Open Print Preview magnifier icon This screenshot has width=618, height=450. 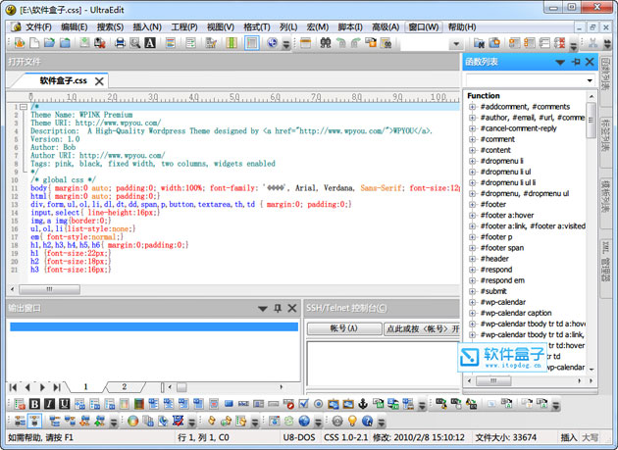click(134, 42)
